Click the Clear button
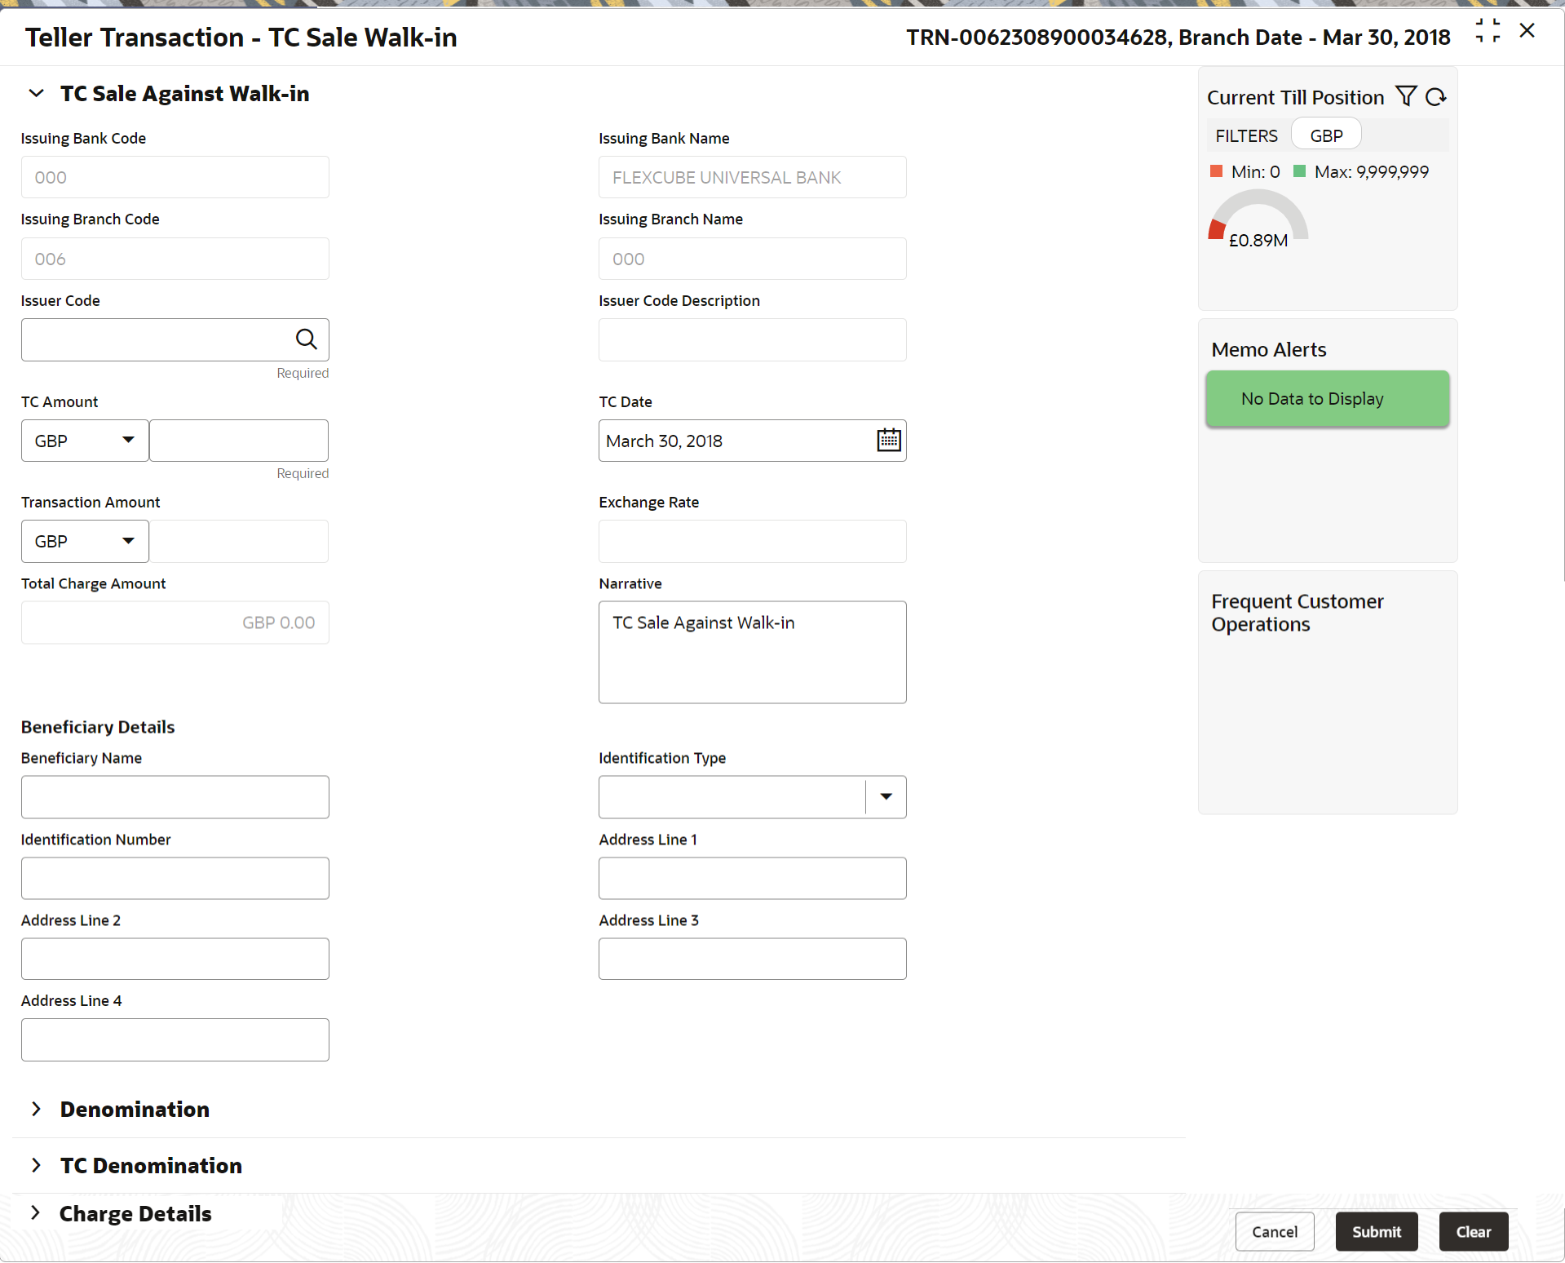Screen dimensions: 1565x1263 click(x=1473, y=1232)
